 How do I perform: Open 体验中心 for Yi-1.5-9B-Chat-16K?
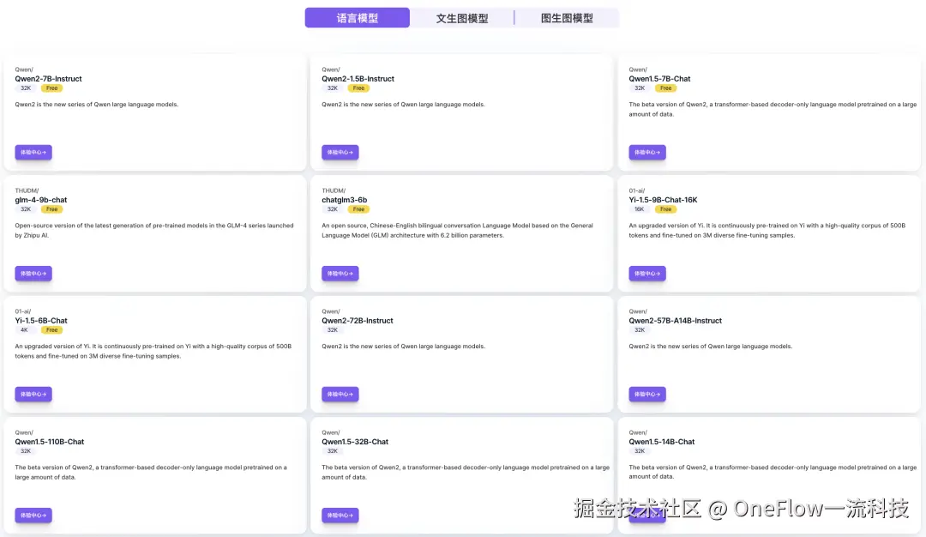coord(647,274)
